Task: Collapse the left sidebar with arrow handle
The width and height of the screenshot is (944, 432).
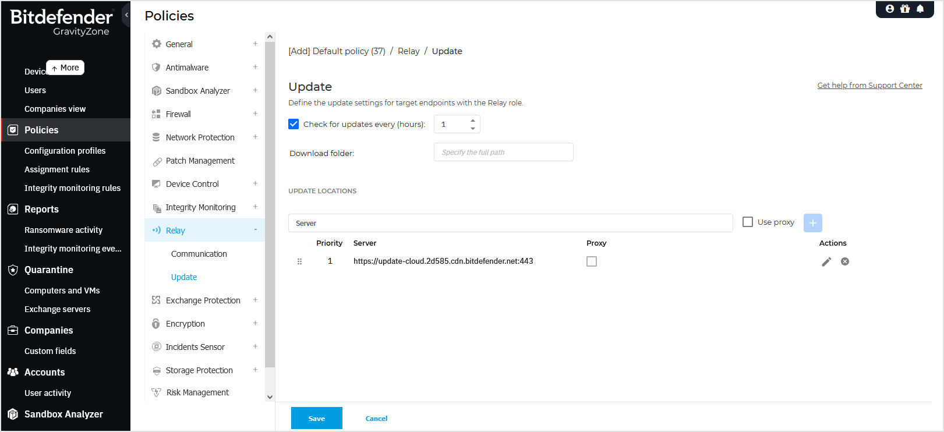Action: [126, 15]
